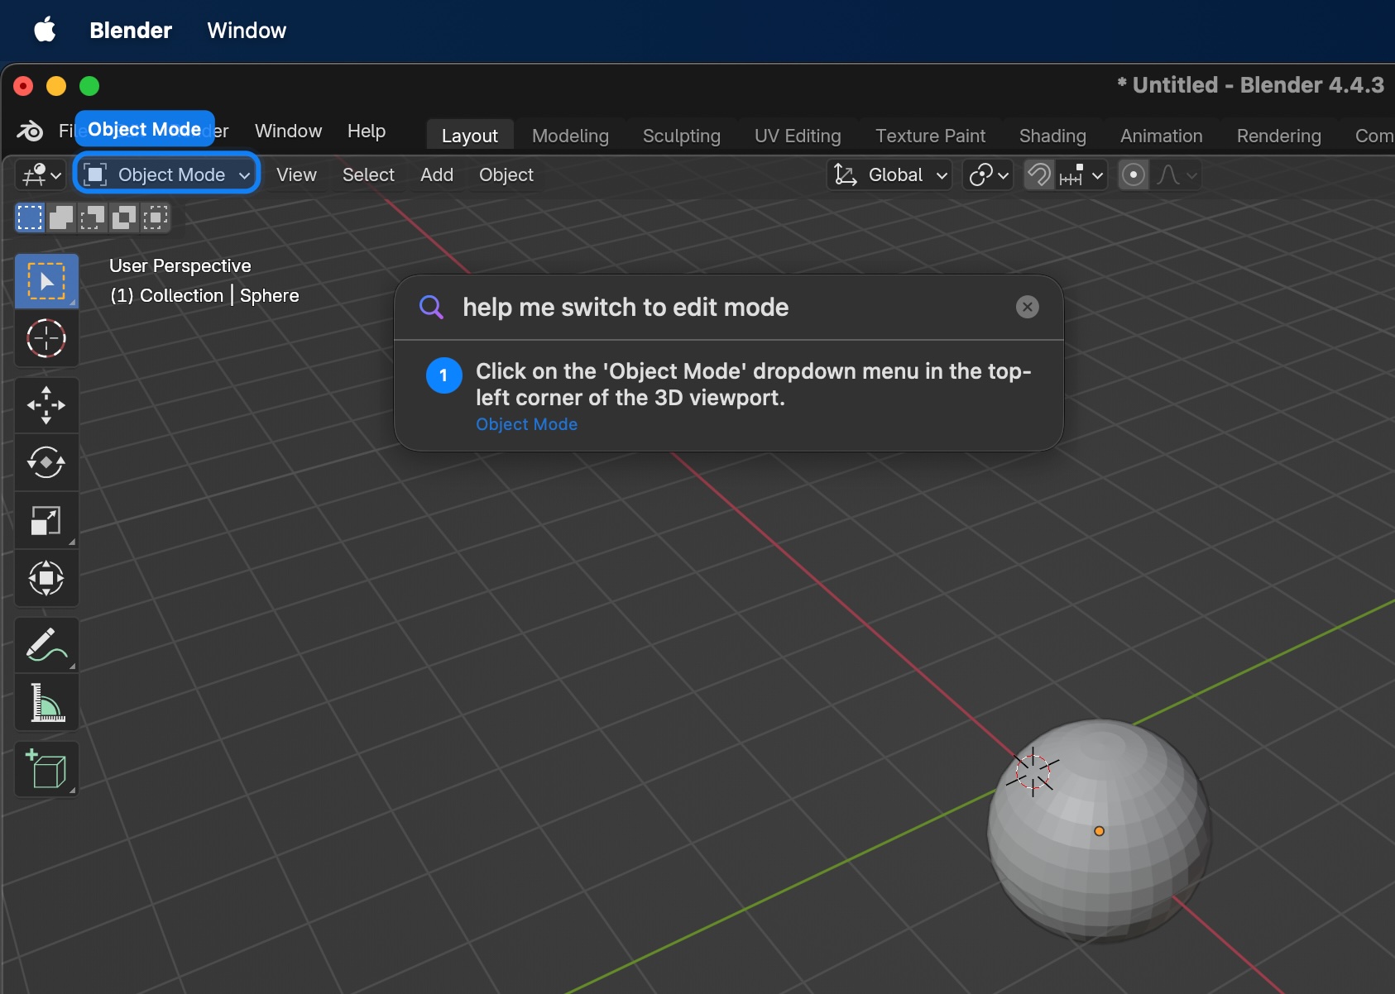Image resolution: width=1395 pixels, height=994 pixels.
Task: Switch to the Sculpting workspace tab
Action: [x=682, y=136]
